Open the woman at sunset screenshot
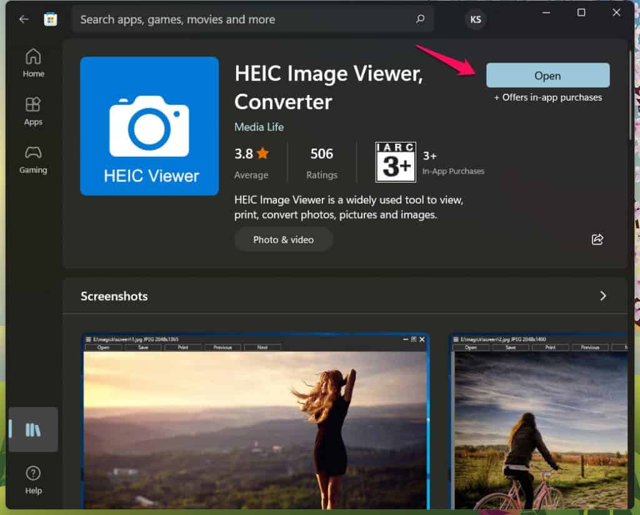Viewport: 640px width, 515px height. (255, 421)
